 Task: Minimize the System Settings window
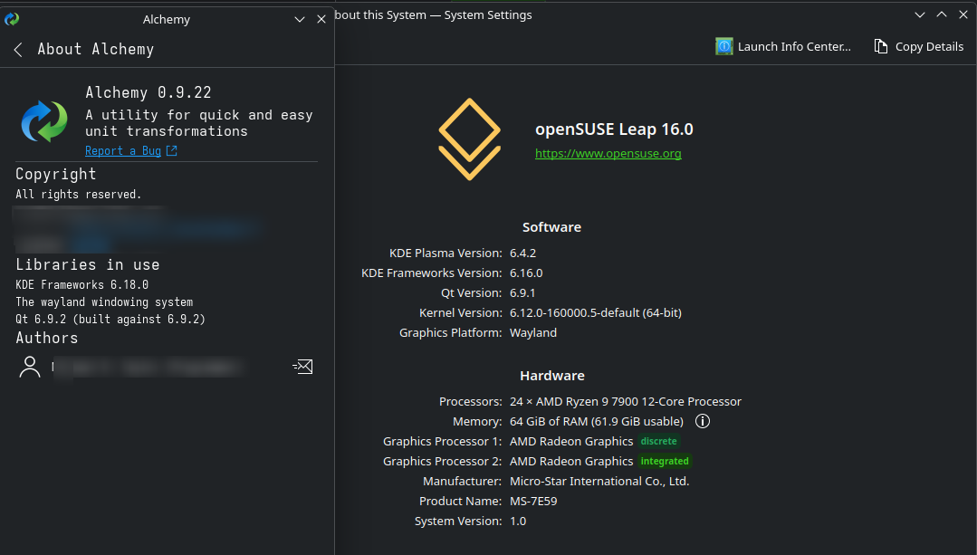click(x=920, y=15)
